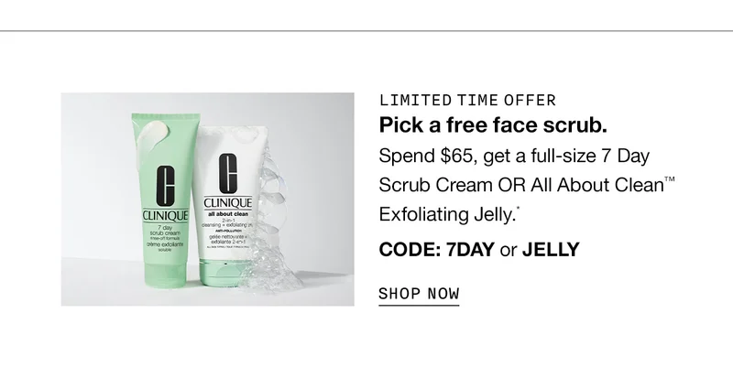The image size is (733, 367).
Task: Click the 'Spend $65' offer description line
Action: tap(514, 156)
